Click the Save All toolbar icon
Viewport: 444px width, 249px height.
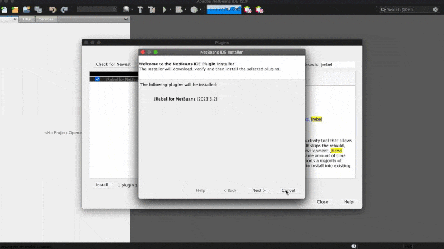[x=38, y=9]
